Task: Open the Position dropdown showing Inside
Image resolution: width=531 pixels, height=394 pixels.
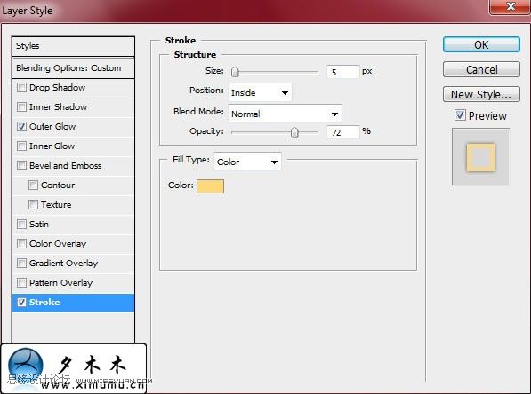Action: coord(260,92)
